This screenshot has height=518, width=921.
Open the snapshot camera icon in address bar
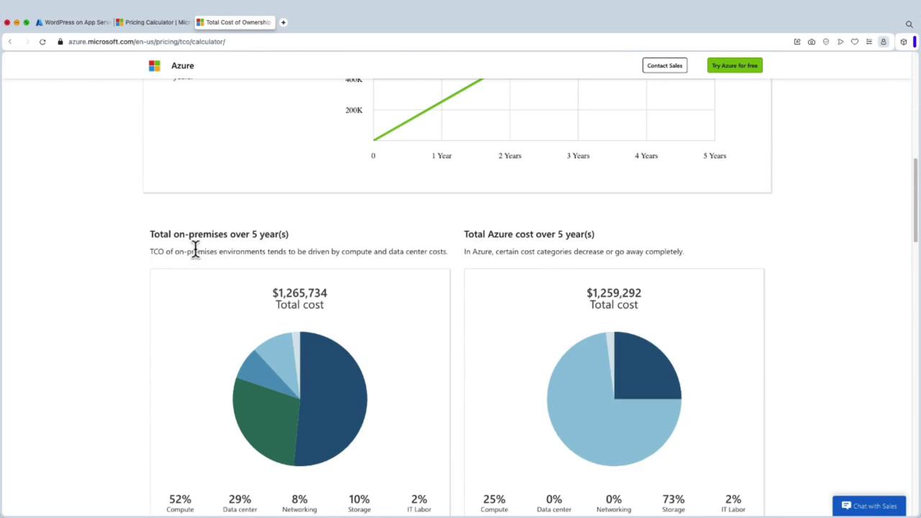tap(812, 42)
